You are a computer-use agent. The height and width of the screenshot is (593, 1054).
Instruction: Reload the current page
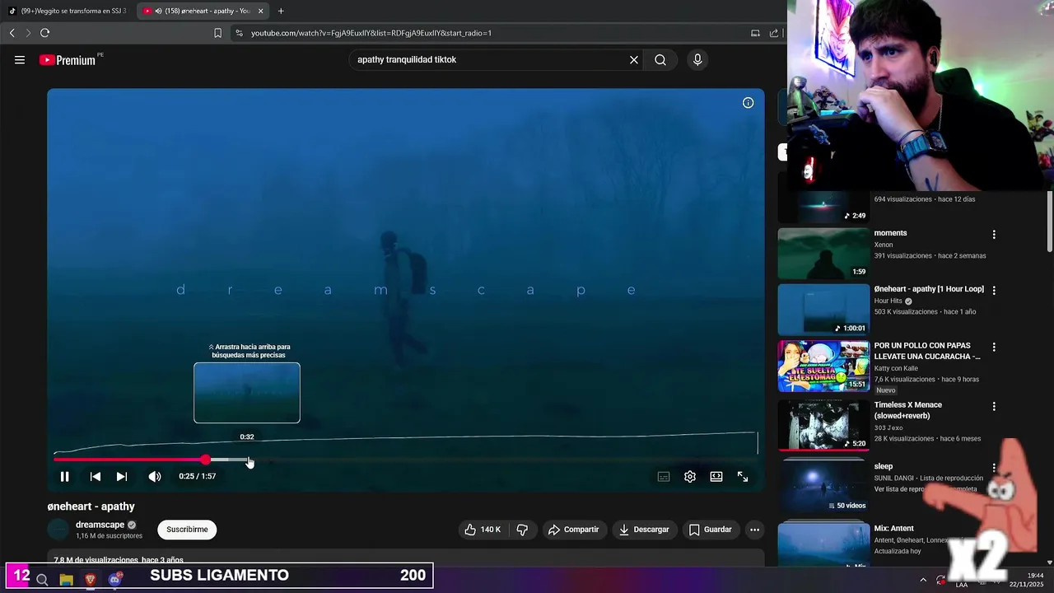click(x=44, y=33)
